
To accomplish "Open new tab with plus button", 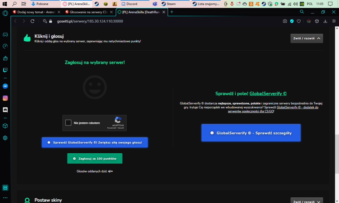I will point(172,12).
